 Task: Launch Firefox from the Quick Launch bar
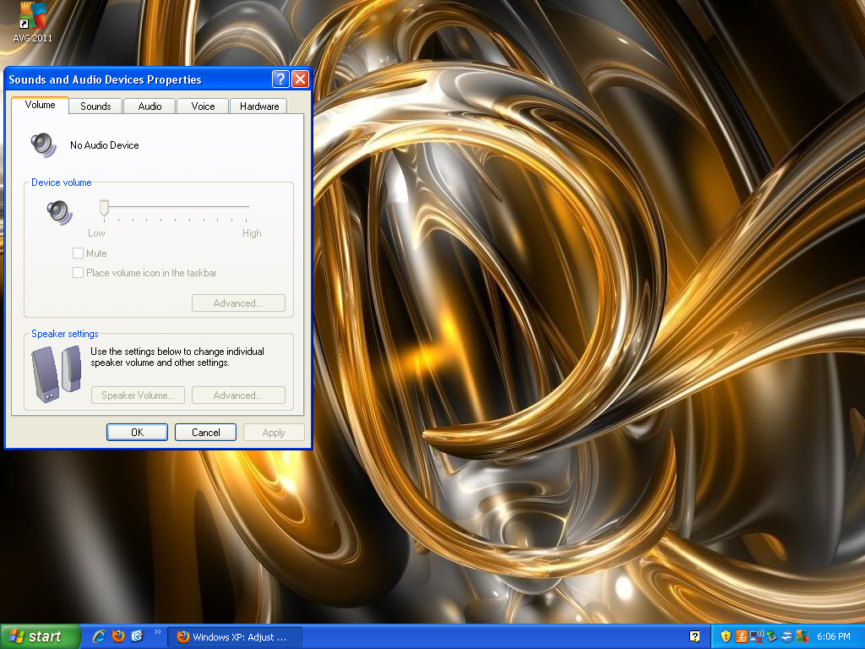click(x=118, y=636)
